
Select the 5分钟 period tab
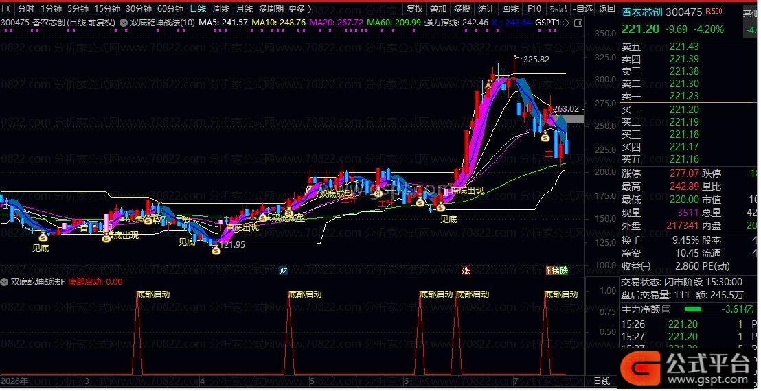pyautogui.click(x=78, y=9)
